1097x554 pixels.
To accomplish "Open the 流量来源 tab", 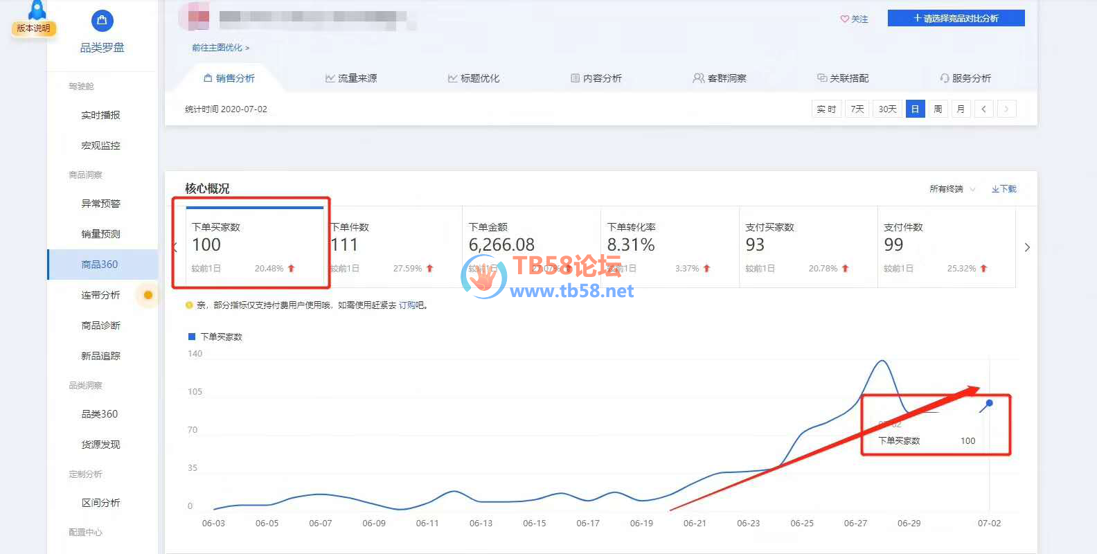I will [x=351, y=78].
